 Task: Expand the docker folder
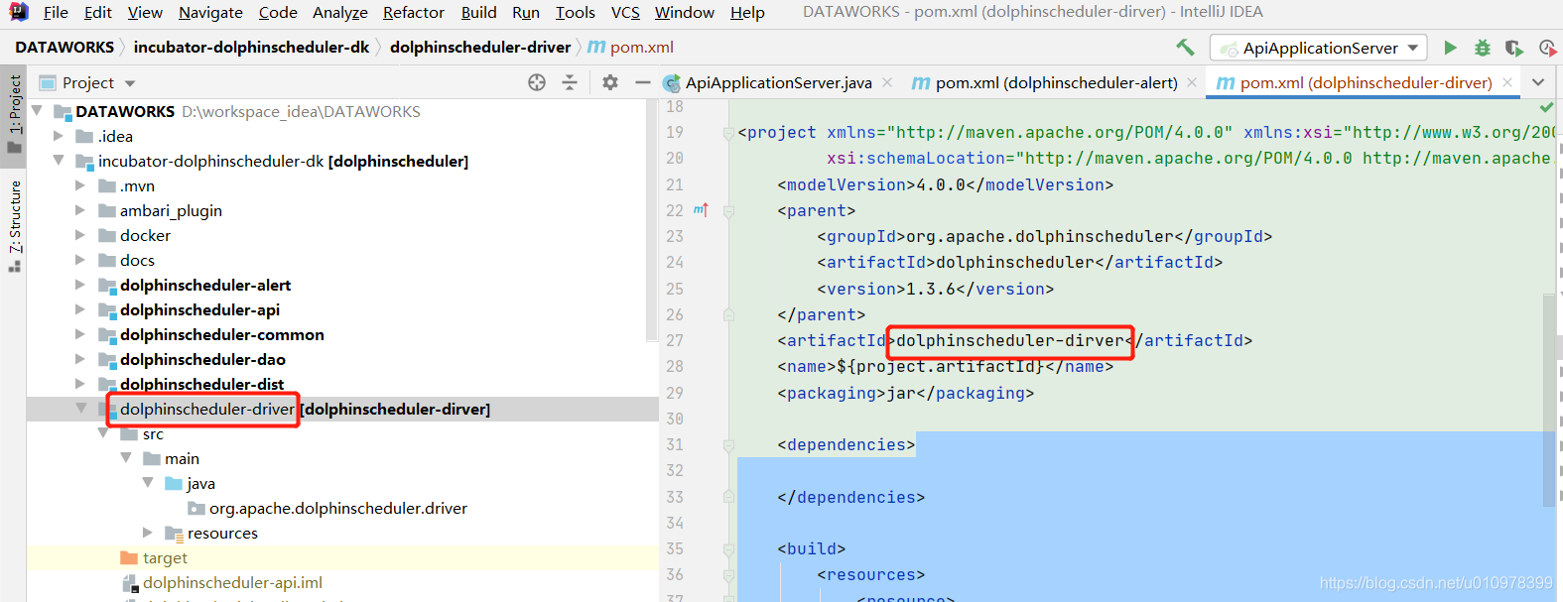[80, 235]
